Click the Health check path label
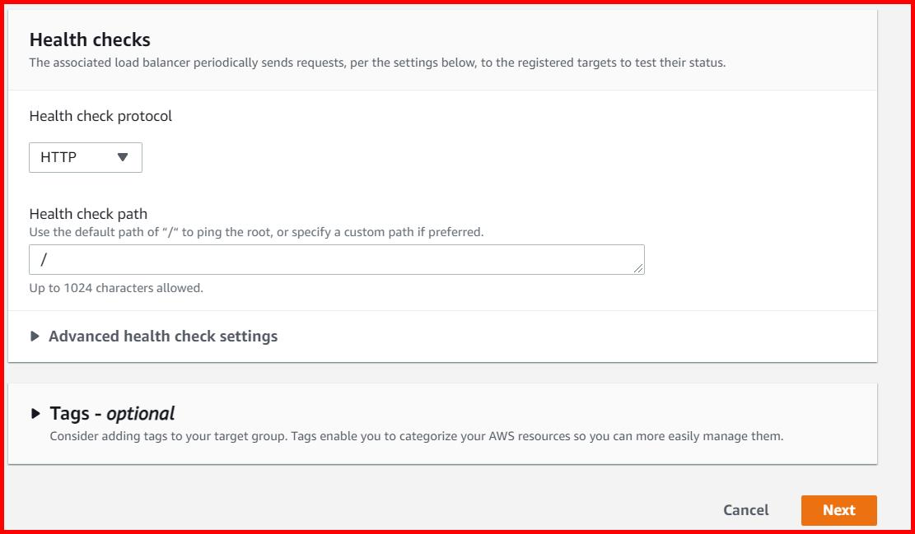Screen dimensions: 915x534 86,213
